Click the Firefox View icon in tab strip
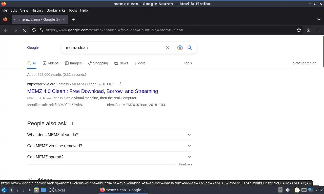Image resolution: width=324 pixels, height=194 pixels. (x=5, y=19)
